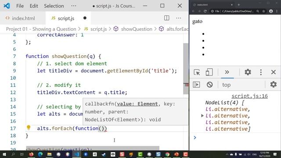
Task: Show more DevTools panels chevron
Action: coord(227,72)
